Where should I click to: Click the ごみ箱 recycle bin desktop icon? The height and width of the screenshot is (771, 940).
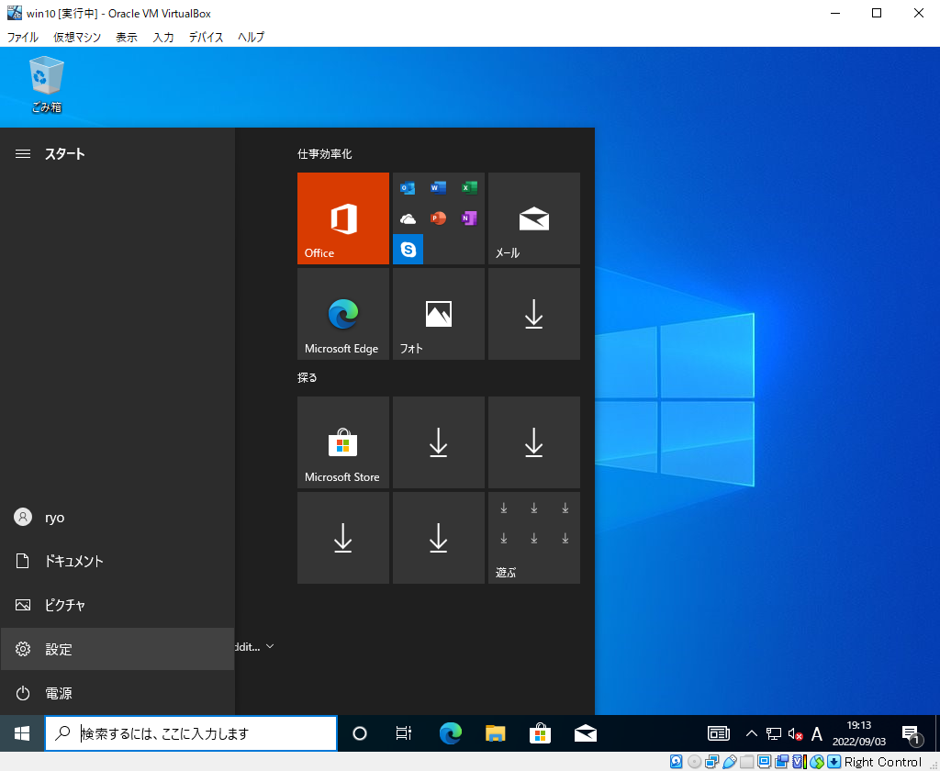[46, 84]
